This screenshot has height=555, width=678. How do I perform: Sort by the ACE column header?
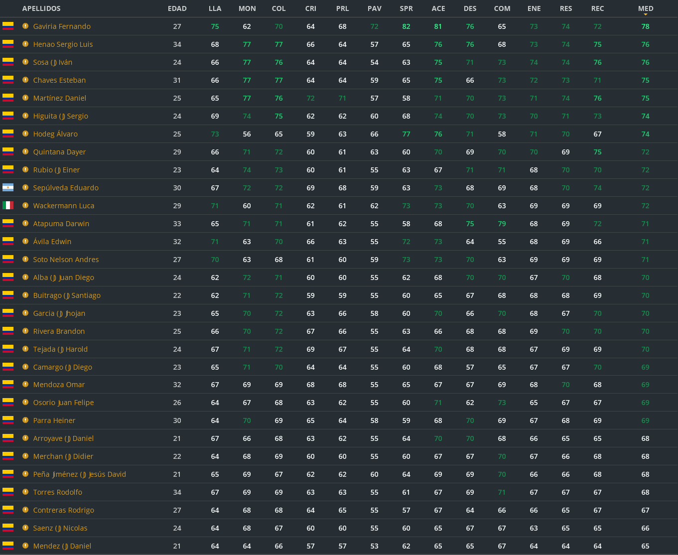[438, 8]
